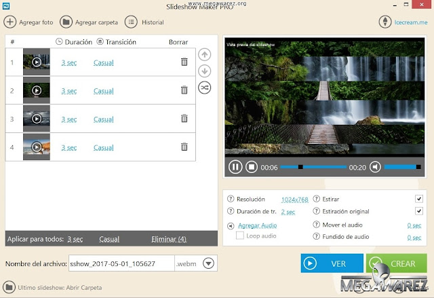434x298 pixels.
Task: Open last slideshow folder icon at bottom
Action: [x=9, y=287]
